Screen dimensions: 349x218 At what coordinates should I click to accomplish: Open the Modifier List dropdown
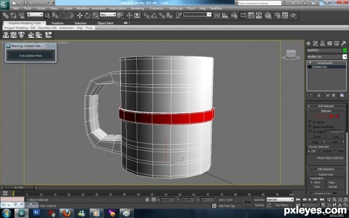[x=344, y=57]
